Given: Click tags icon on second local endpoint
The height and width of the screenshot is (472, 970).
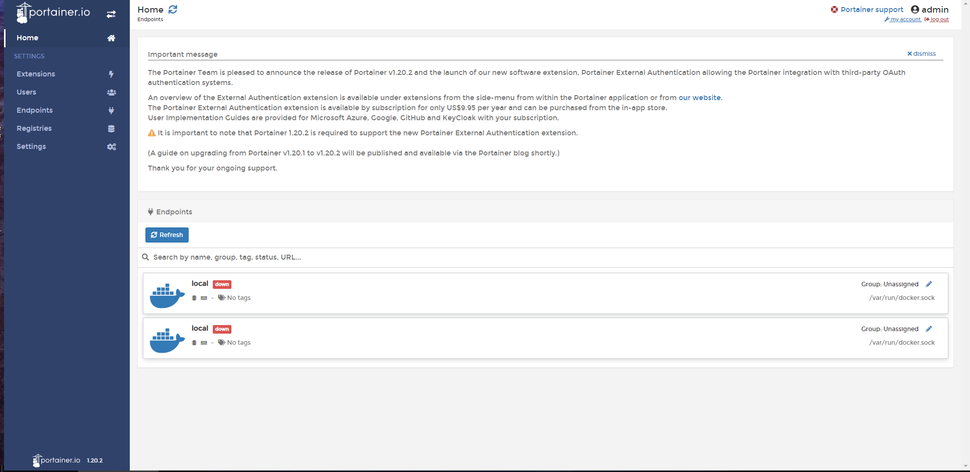Looking at the screenshot, I should [x=221, y=343].
